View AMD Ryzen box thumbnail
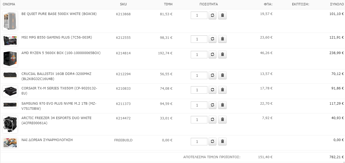The image size is (345, 163). click(x=10, y=59)
